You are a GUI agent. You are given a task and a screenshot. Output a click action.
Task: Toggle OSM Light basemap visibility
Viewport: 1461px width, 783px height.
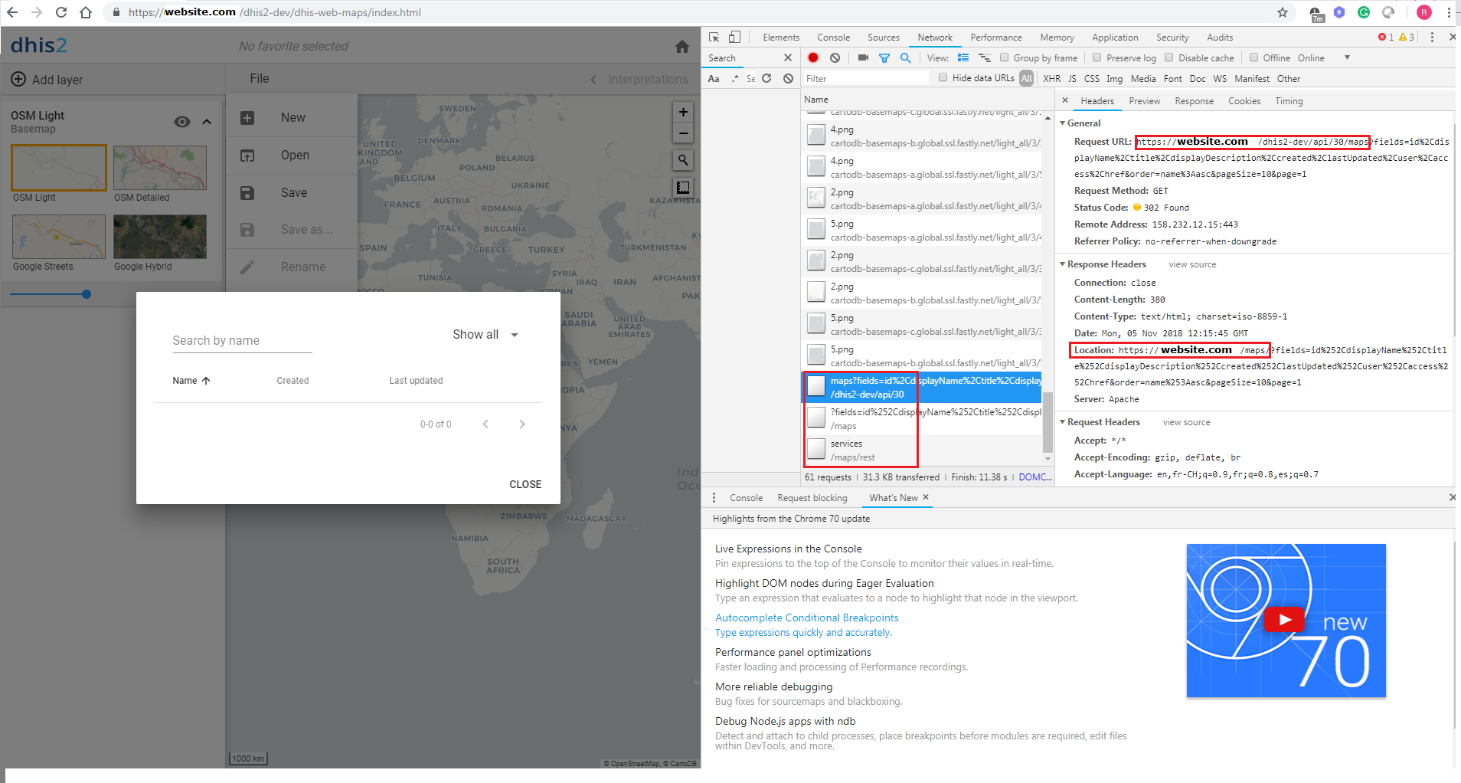[x=182, y=122]
